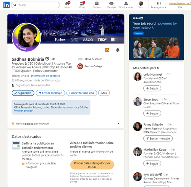Viewport: 191px width, 187px height.
Task: Open Fanny Salgado's profile picture
Action: point(138,127)
